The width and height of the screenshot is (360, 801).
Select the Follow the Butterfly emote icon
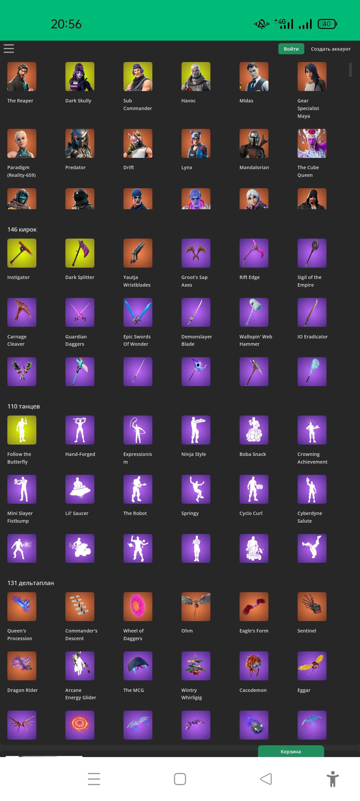tap(22, 430)
